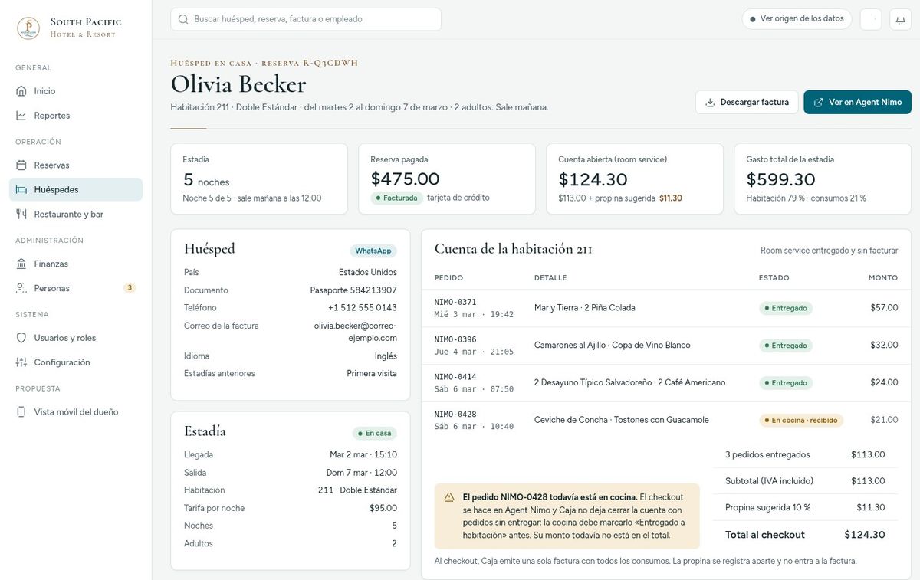This screenshot has width=920, height=580.
Task: Click the sliders icon for Configuración
Action: [21, 362]
